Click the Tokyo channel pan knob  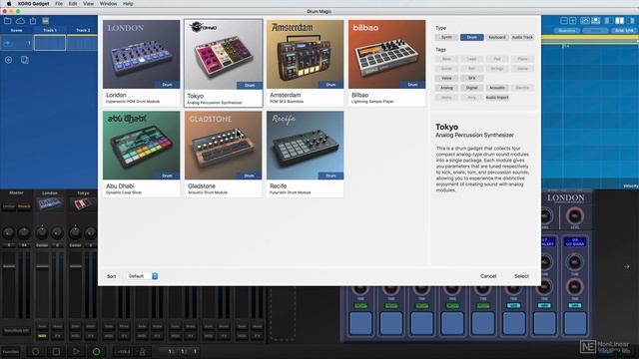point(75,232)
